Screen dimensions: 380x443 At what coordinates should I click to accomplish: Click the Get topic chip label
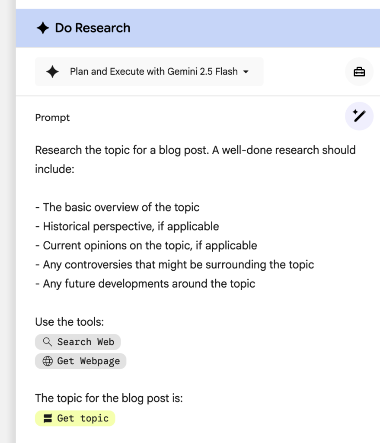pos(83,418)
